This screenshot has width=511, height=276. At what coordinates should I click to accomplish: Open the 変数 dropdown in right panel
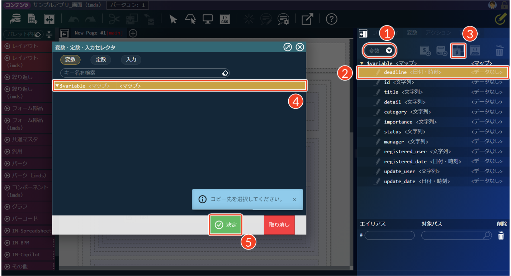click(x=380, y=51)
